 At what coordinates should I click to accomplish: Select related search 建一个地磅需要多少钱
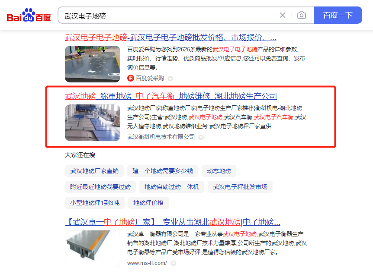(163, 171)
